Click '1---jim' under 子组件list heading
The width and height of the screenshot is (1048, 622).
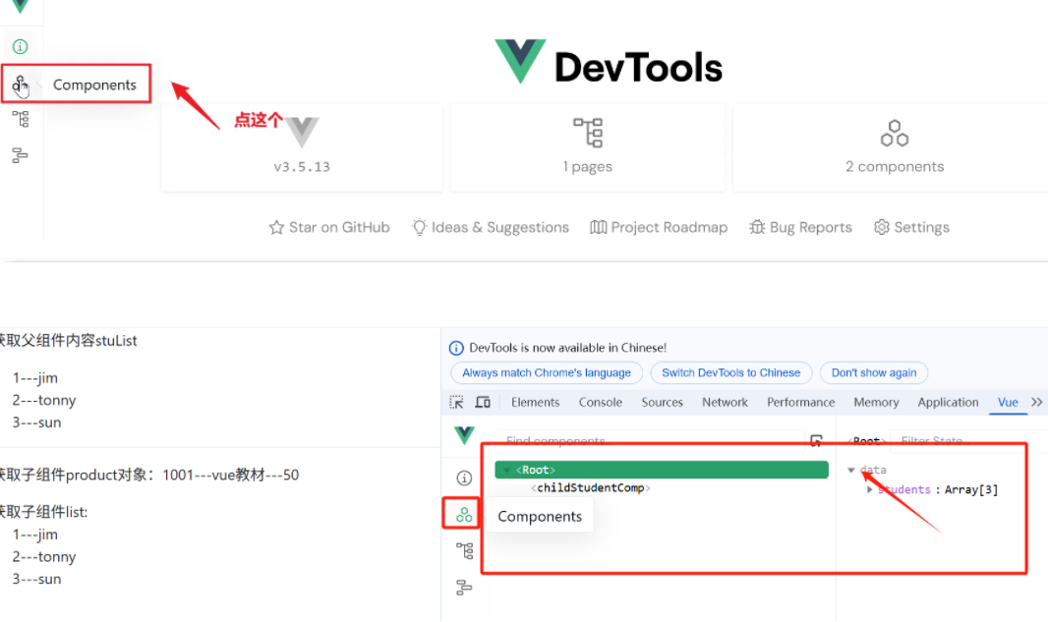point(35,535)
